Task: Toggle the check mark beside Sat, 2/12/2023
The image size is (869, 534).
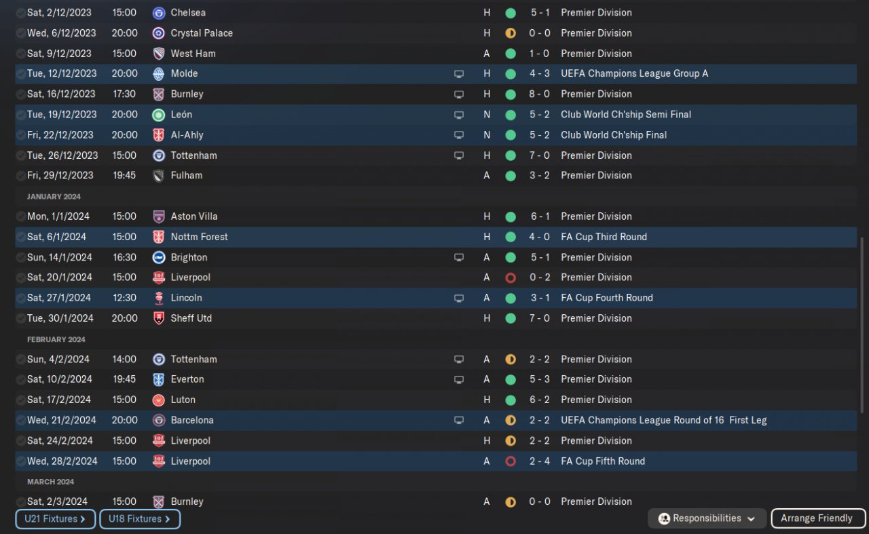Action: coord(20,13)
